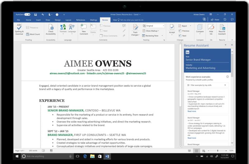The image size is (249, 164).
Task: Switch to Read Mode view in status bar
Action: (x=189, y=151)
